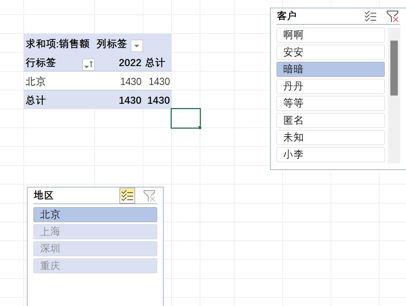Select 匿名 in the customer slicer
This screenshot has height=306, width=406.
[x=330, y=120]
